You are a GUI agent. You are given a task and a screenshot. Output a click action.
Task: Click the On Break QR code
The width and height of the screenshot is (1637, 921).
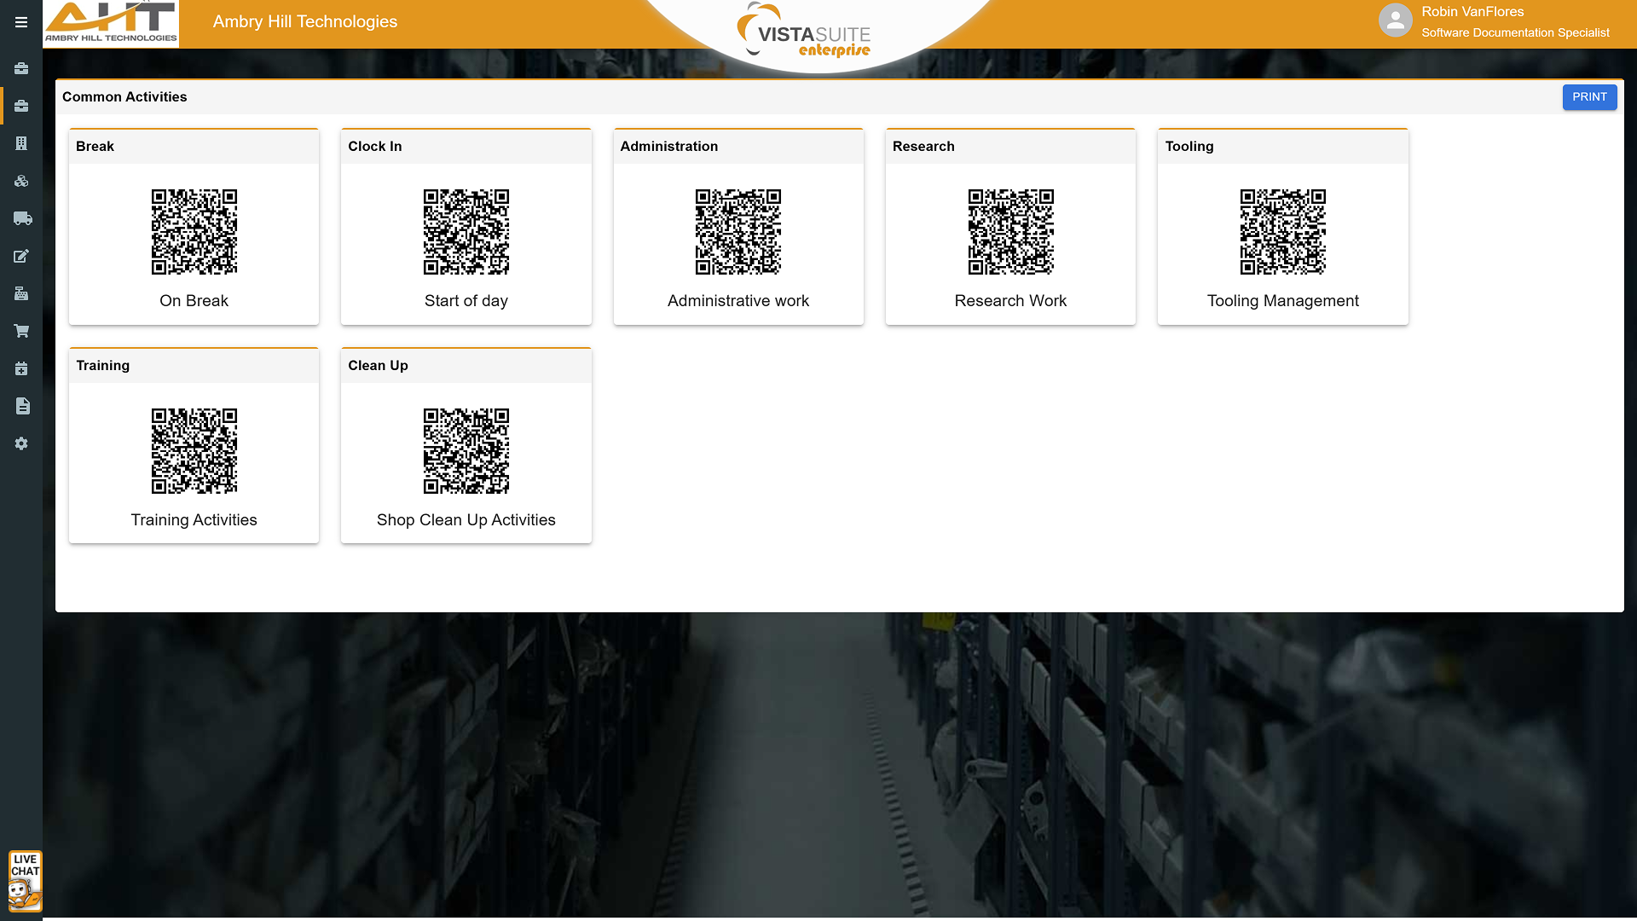click(194, 232)
